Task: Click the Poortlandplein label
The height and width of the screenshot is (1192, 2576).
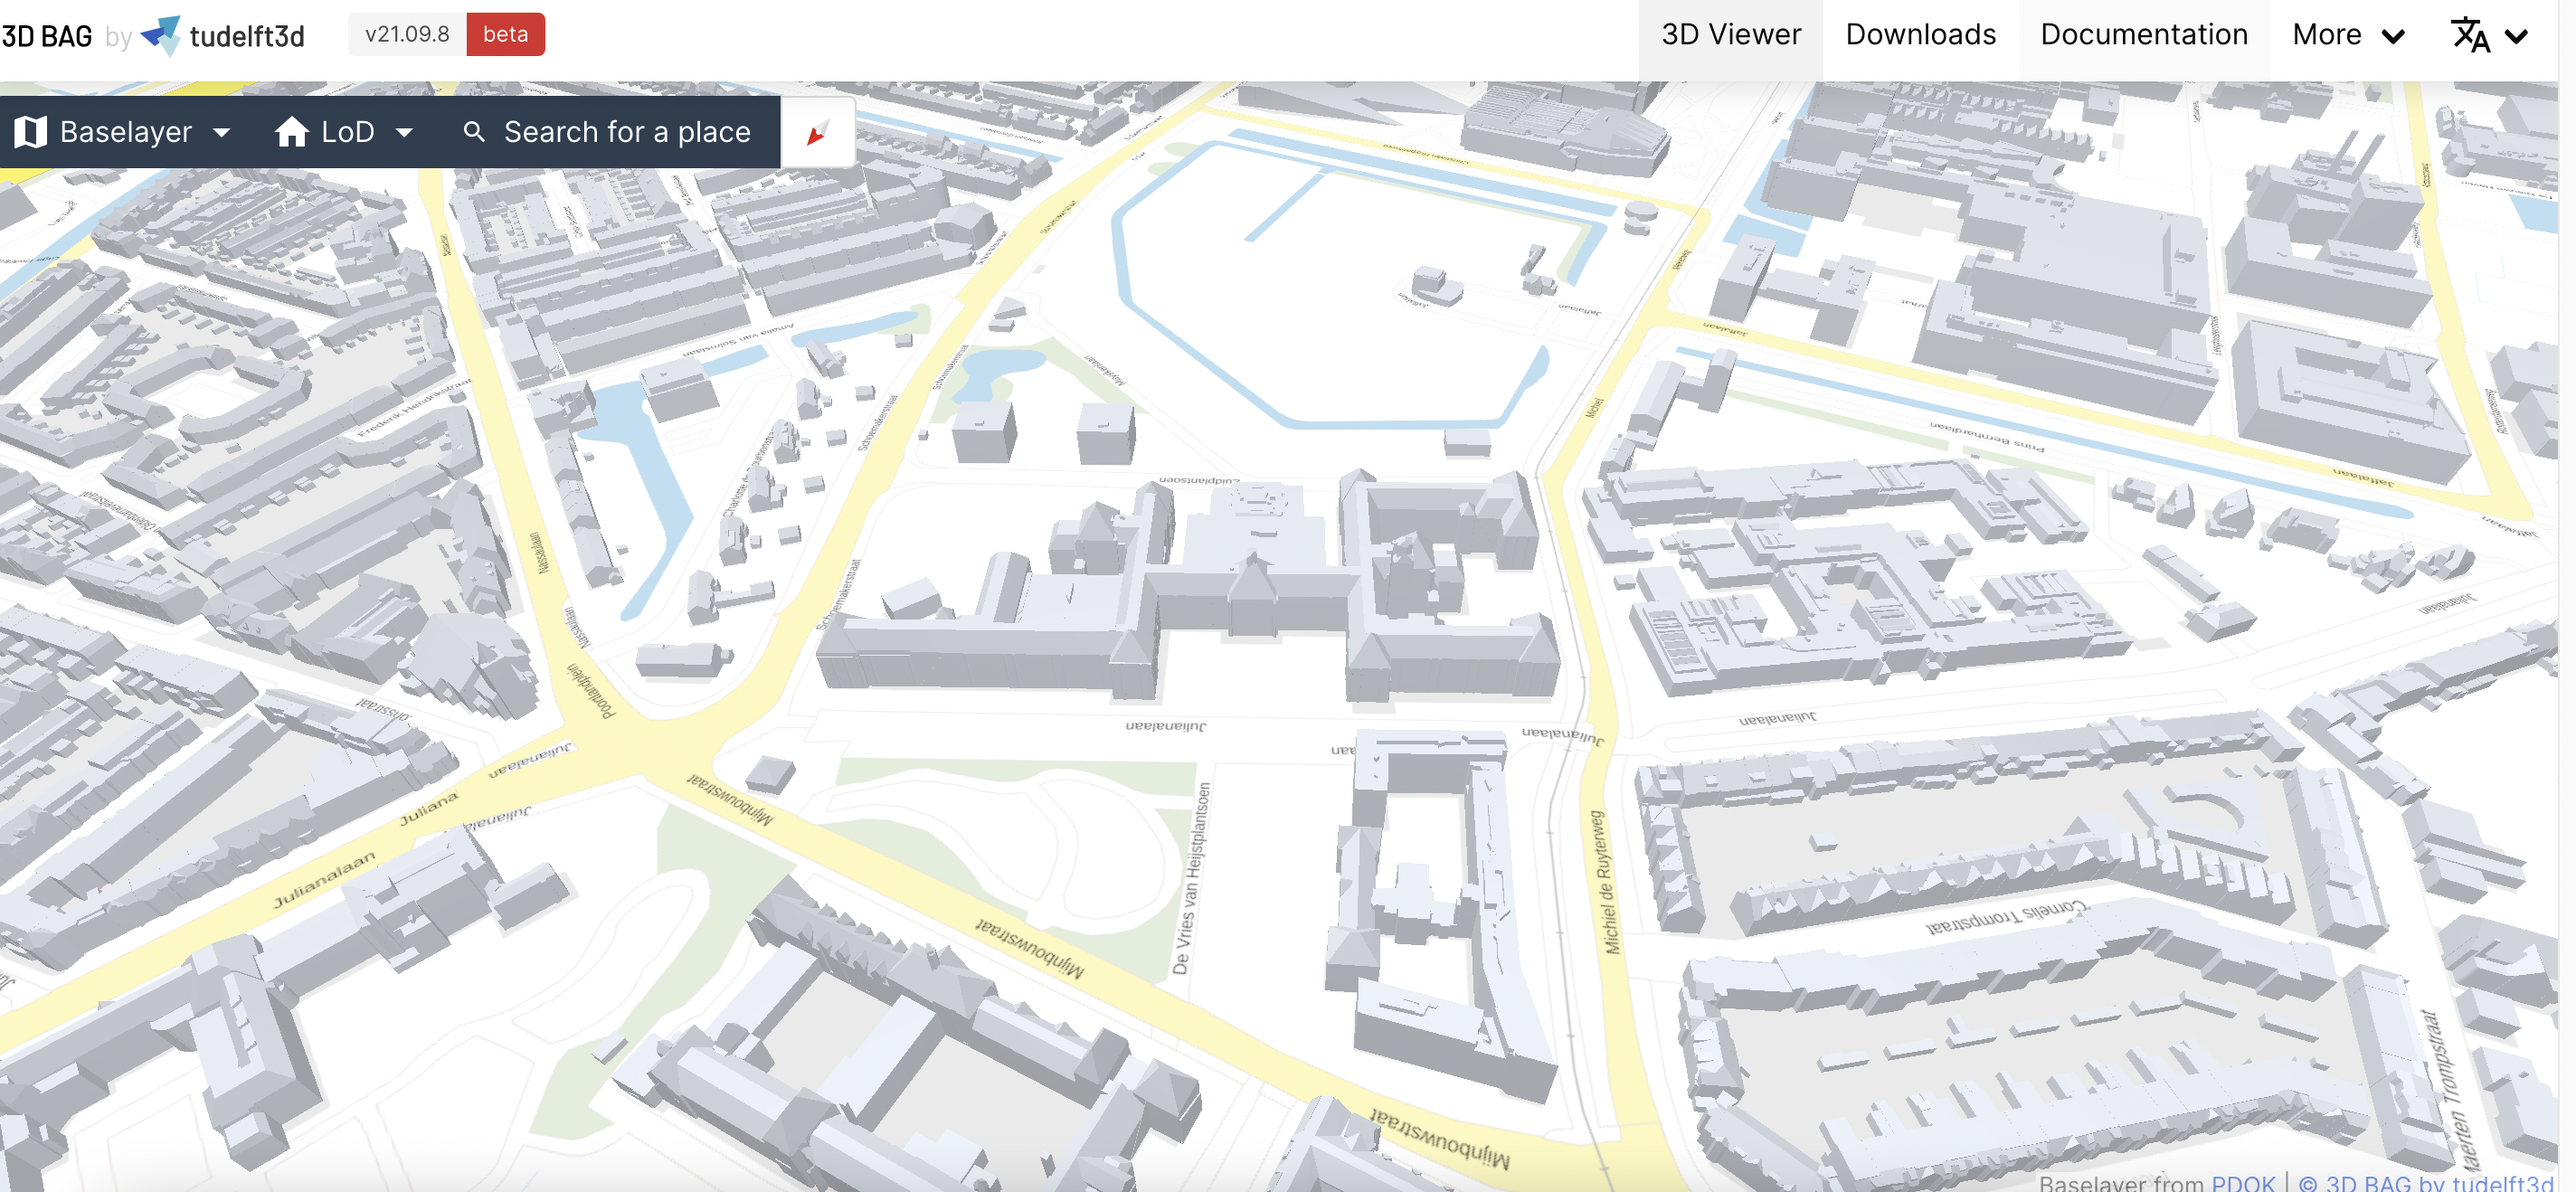Action: [x=591, y=691]
